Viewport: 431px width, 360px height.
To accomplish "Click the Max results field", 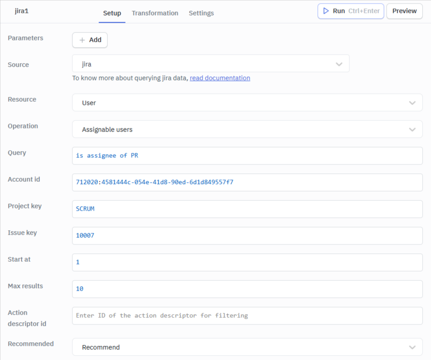I will pyautogui.click(x=247, y=289).
